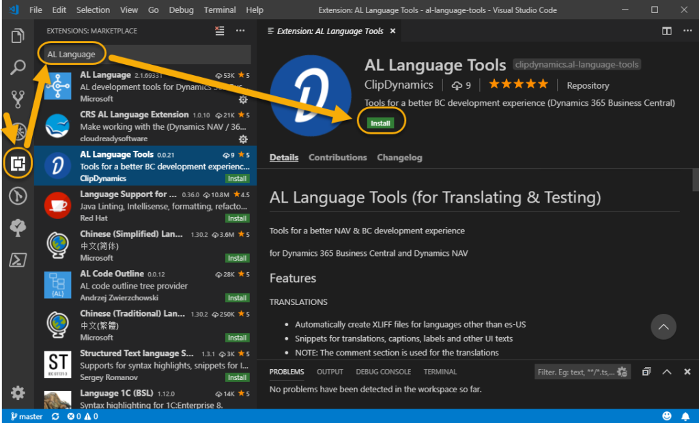The height and width of the screenshot is (423, 699).
Task: Open the Search view in activity bar
Action: coord(18,68)
